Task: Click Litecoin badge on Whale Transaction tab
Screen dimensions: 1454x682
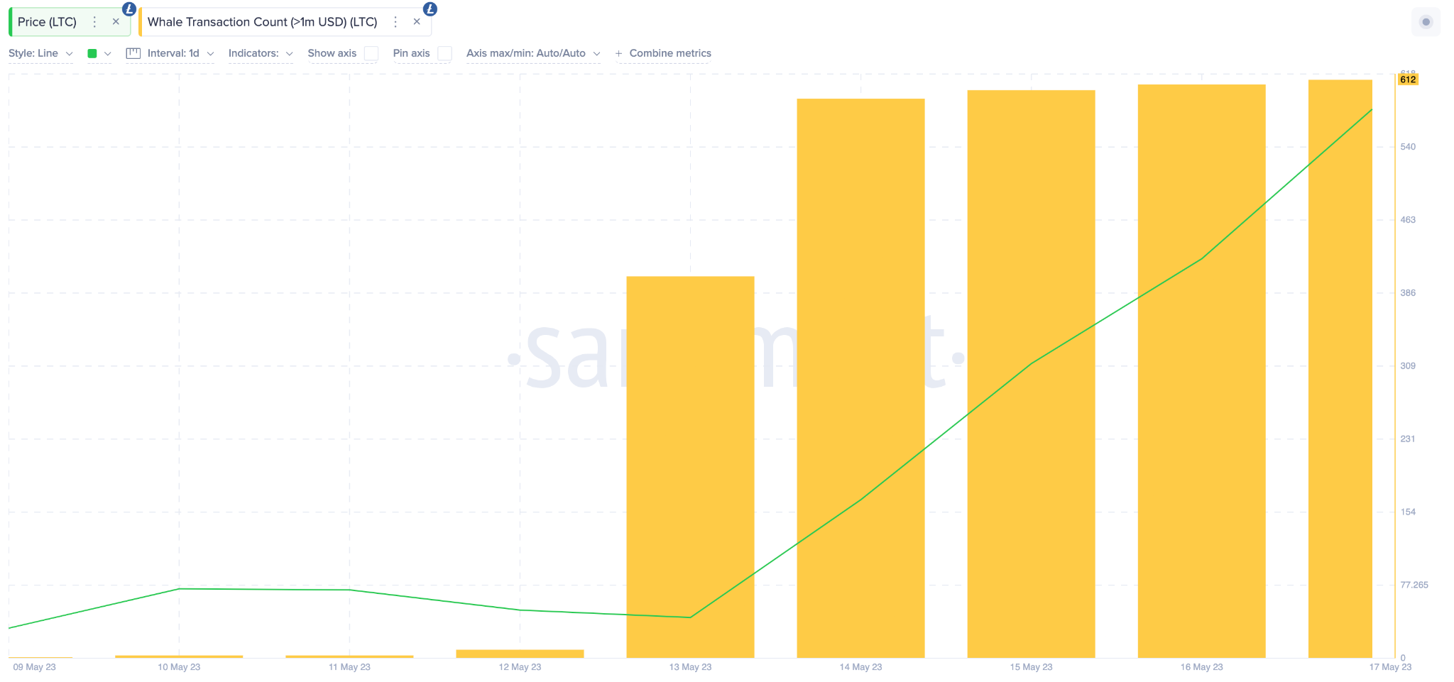Action: [x=430, y=9]
